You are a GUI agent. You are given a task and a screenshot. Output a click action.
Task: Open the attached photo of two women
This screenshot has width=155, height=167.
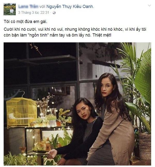pyautogui.click(x=77, y=104)
